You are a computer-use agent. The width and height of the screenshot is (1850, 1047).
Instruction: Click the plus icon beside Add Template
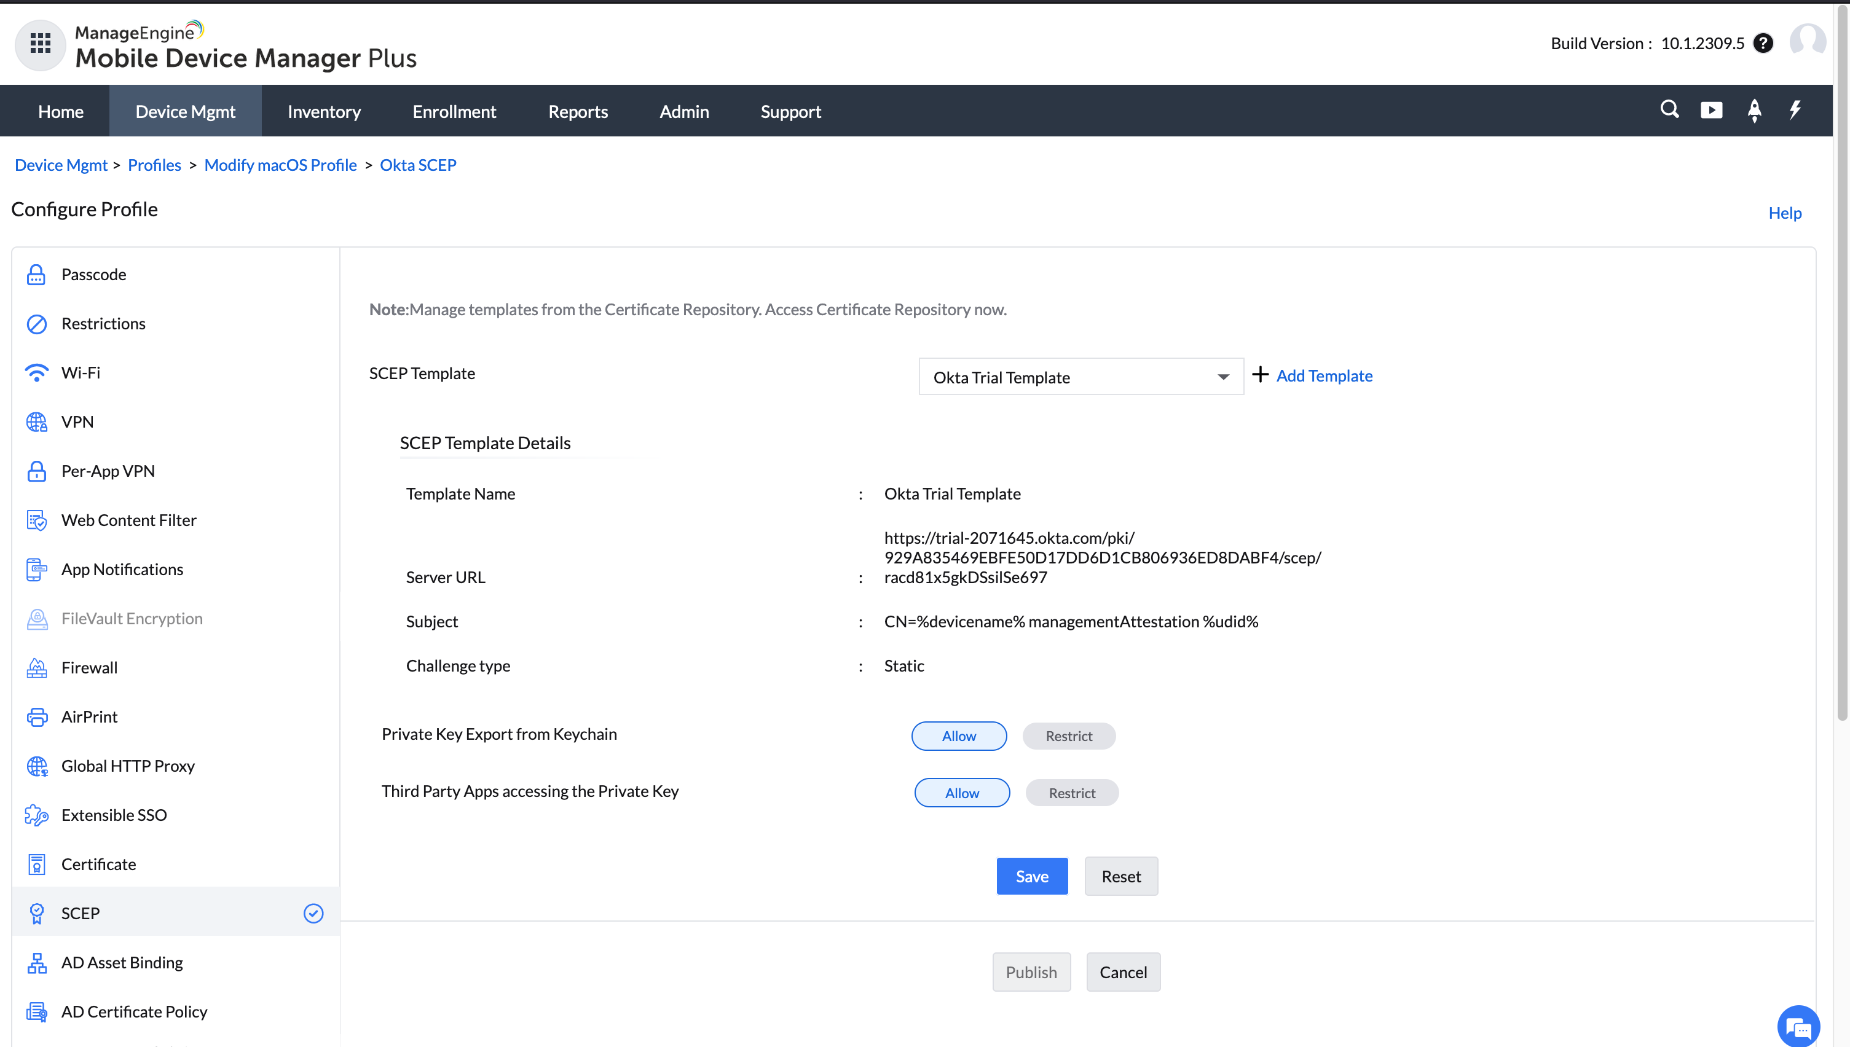tap(1260, 375)
